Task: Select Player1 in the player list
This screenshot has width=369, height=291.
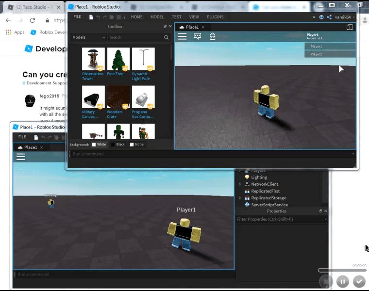Action: 330,47
